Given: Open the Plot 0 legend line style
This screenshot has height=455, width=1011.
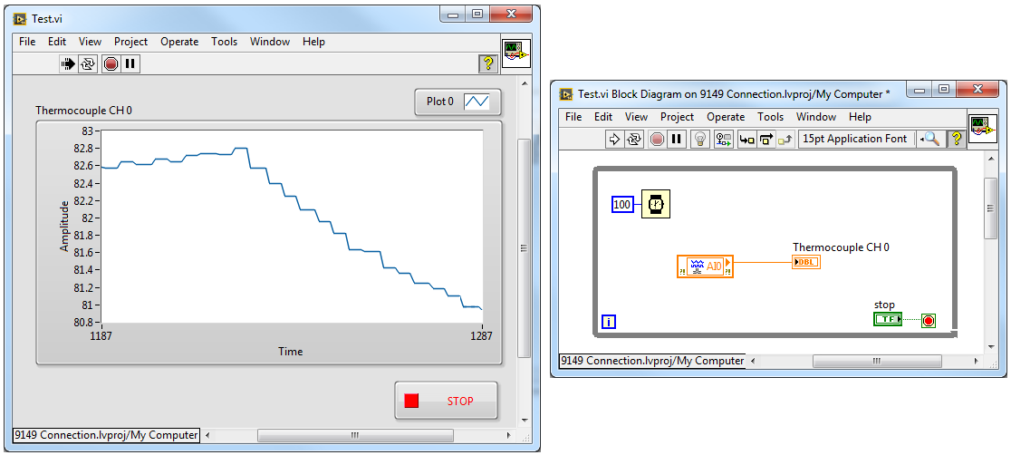Looking at the screenshot, I should click(x=476, y=102).
